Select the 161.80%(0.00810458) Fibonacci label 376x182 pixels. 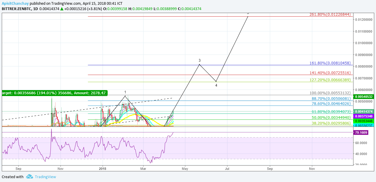[330, 63]
